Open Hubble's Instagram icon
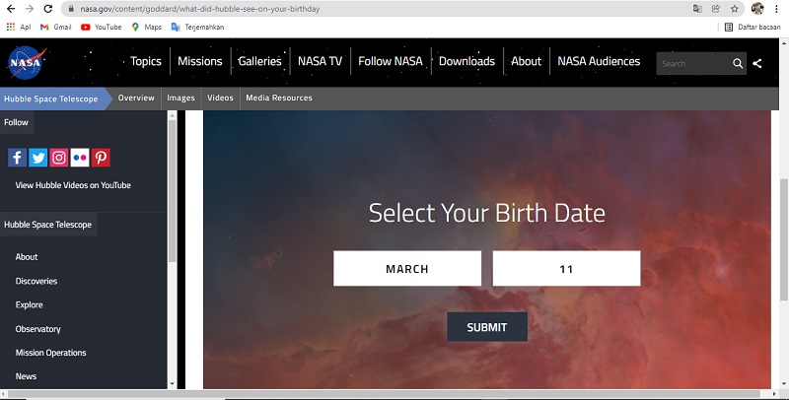Image resolution: width=789 pixels, height=400 pixels. pyautogui.click(x=59, y=158)
